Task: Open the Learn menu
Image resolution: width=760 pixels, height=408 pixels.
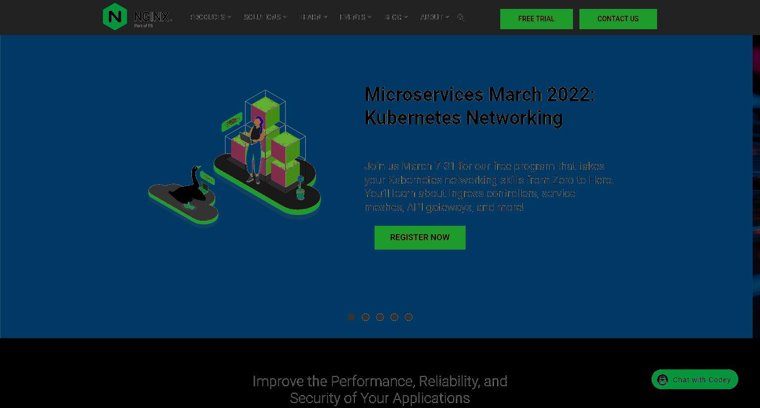Action: click(x=310, y=17)
